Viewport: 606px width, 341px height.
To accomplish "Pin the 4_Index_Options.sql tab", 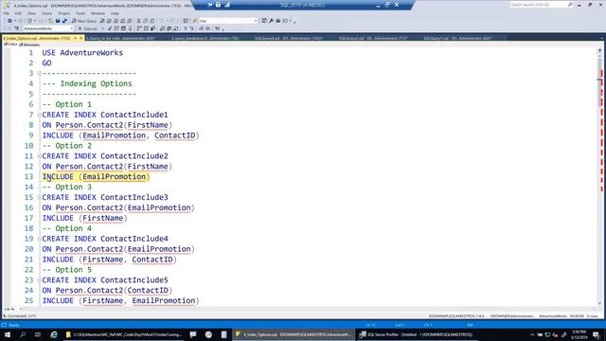I will (76, 38).
